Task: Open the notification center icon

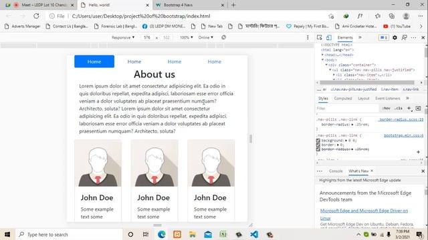Action: pyautogui.click(x=419, y=234)
